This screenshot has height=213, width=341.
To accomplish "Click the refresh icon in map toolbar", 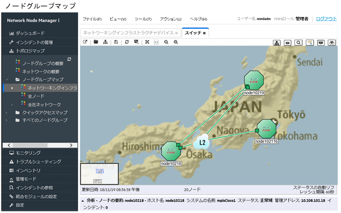I will pos(127,42).
